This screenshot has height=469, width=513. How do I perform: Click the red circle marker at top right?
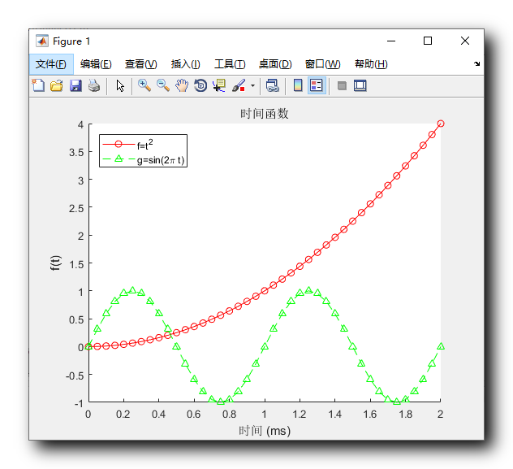click(441, 124)
